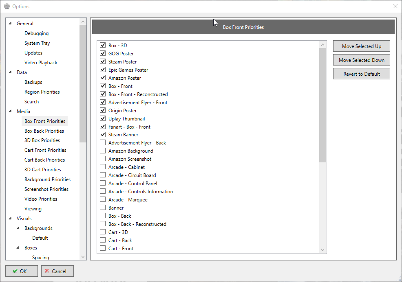Enable Arcade - Controls Information checkbox
Screen dimensions: 402x282
[103, 191]
